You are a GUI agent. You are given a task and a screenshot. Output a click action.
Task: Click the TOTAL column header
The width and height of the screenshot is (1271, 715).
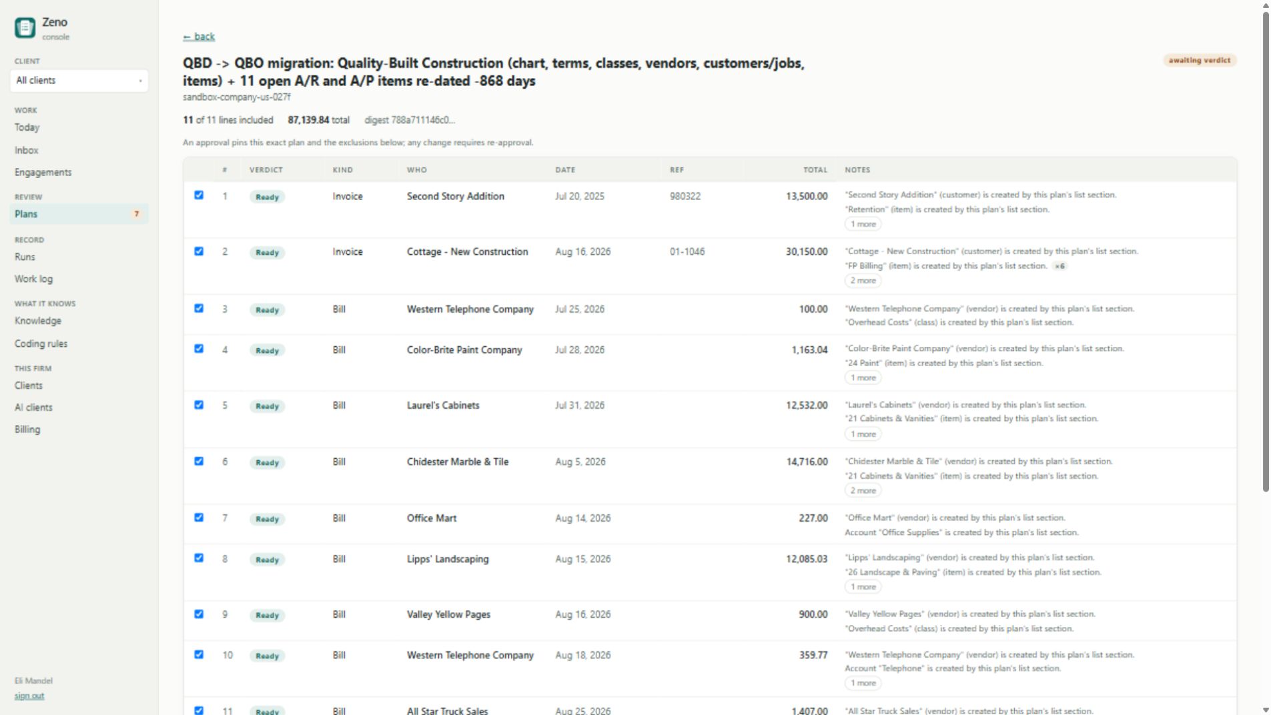click(x=815, y=170)
